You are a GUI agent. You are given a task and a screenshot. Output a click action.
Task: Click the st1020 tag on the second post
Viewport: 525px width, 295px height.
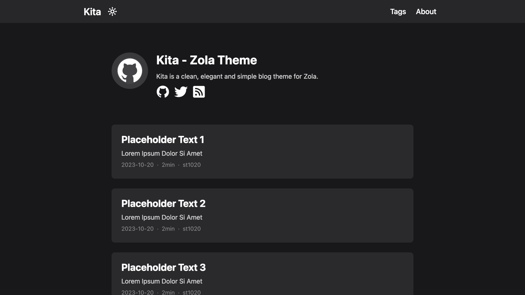click(191, 229)
